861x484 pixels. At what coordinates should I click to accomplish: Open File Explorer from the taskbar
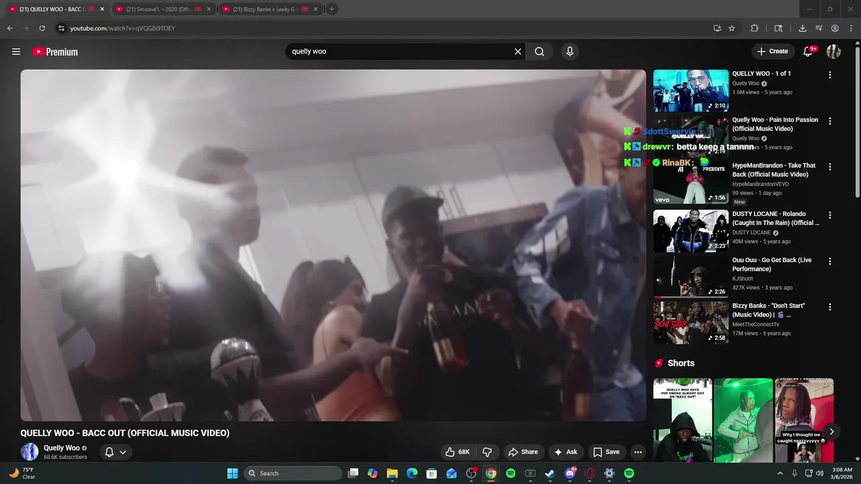point(392,473)
